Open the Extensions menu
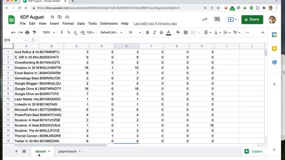This screenshot has height=160, width=285. (x=109, y=24)
